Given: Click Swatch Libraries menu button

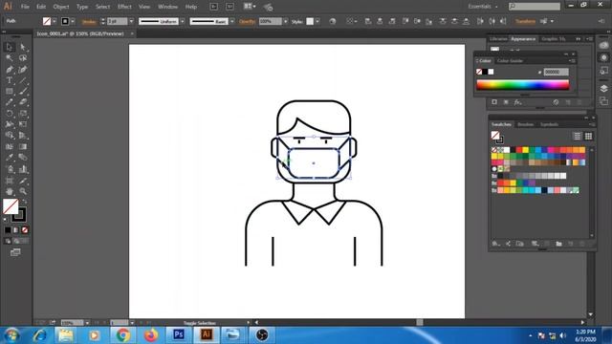Looking at the screenshot, I should point(495,244).
